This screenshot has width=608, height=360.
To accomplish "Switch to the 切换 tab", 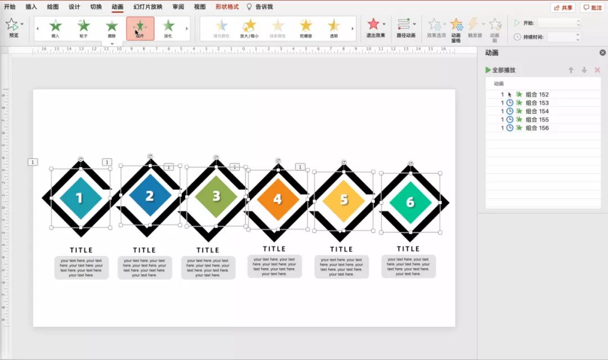I will (96, 7).
